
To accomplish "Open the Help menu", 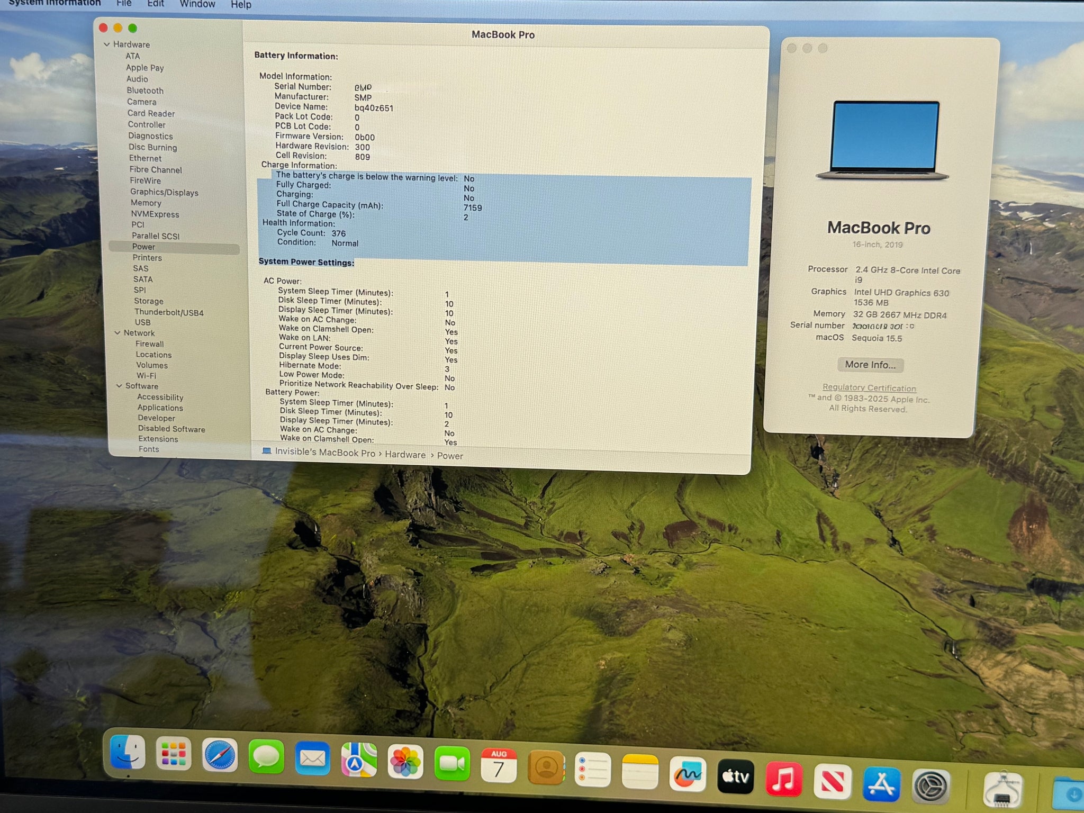I will click(241, 5).
